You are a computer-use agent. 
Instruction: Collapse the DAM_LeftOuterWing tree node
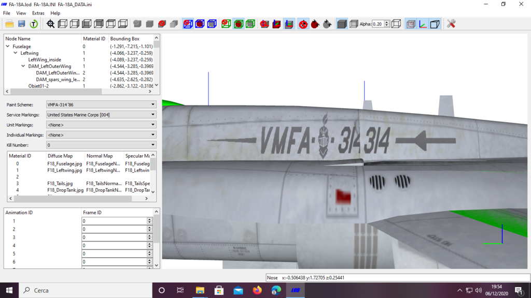[23, 66]
